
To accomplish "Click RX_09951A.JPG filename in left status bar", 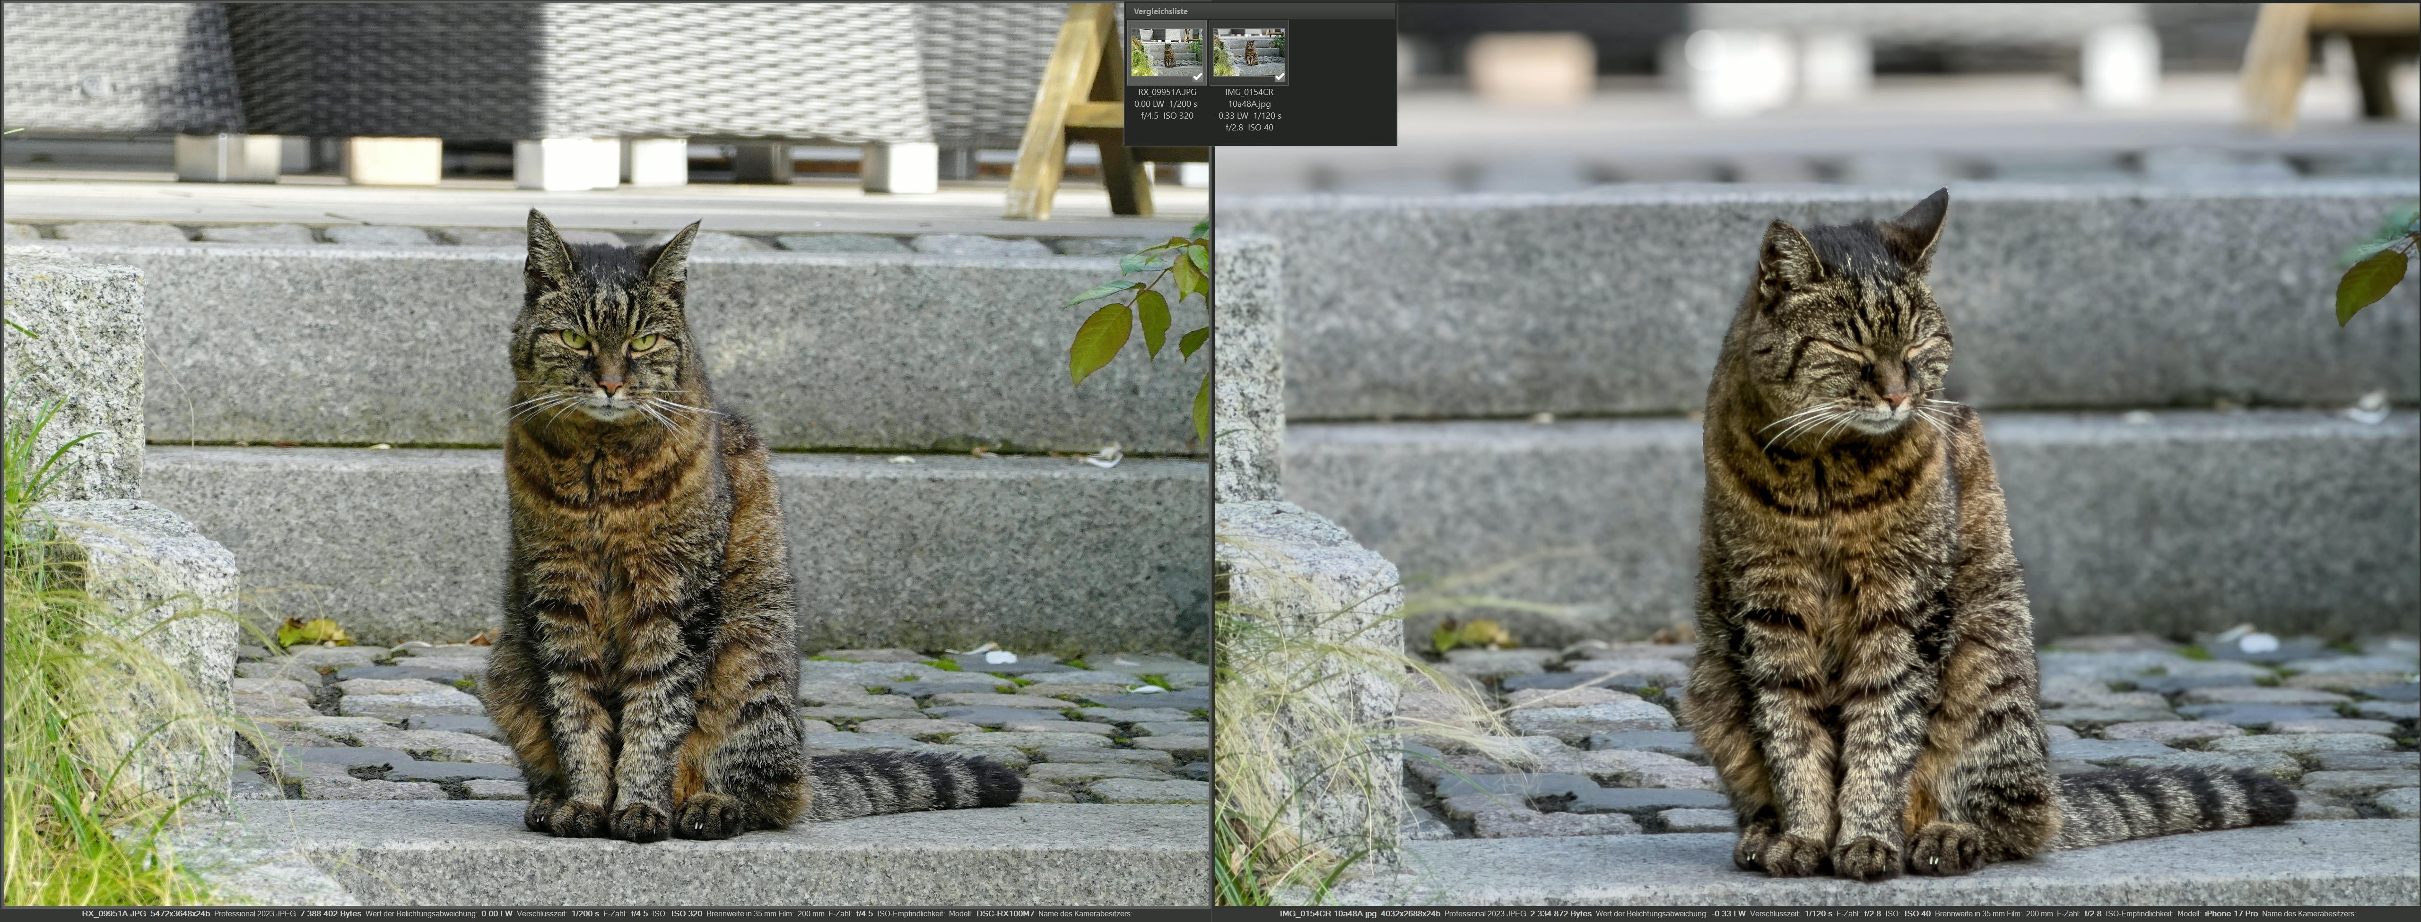I will (113, 913).
